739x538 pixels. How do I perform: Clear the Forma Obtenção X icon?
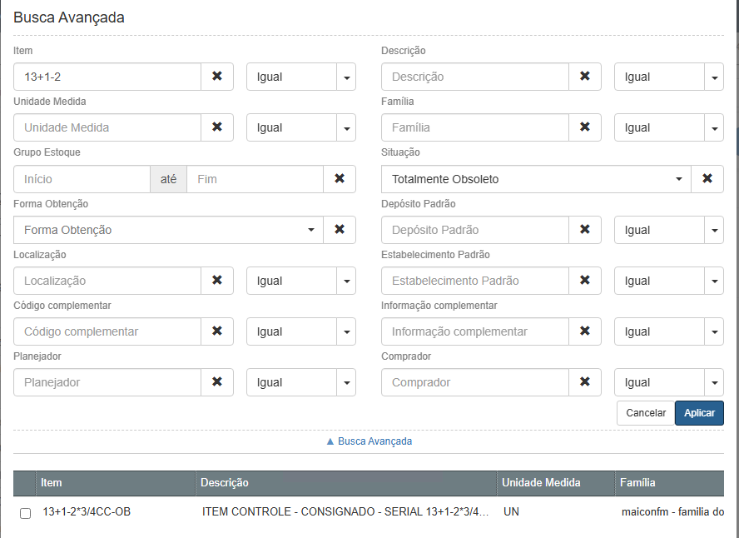340,230
